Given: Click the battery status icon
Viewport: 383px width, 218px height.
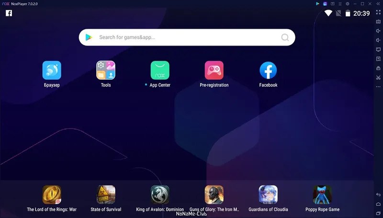Looking at the screenshot, I should [x=348, y=13].
